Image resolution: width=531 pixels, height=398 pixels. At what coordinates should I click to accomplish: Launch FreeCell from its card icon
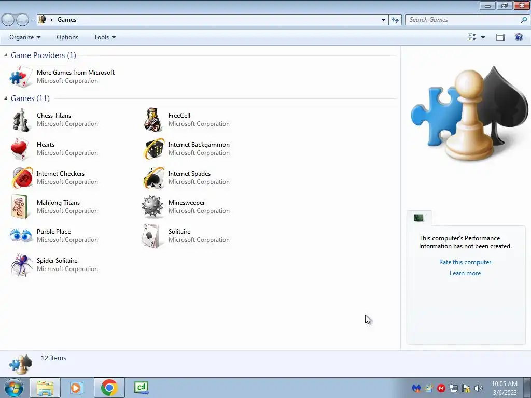(x=153, y=120)
